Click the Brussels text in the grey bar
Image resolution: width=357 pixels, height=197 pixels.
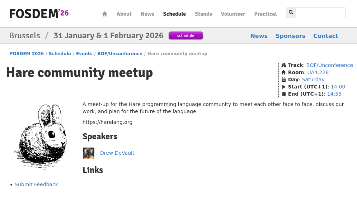click(x=25, y=36)
